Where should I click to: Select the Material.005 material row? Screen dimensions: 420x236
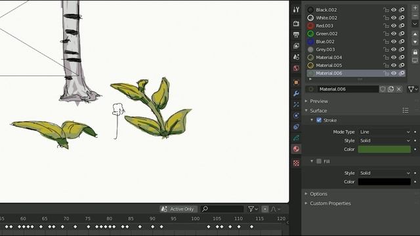pyautogui.click(x=356, y=66)
